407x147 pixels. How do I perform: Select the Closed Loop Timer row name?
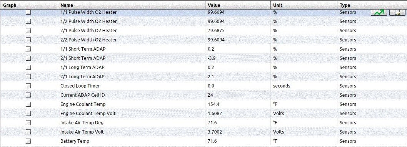tap(80, 86)
